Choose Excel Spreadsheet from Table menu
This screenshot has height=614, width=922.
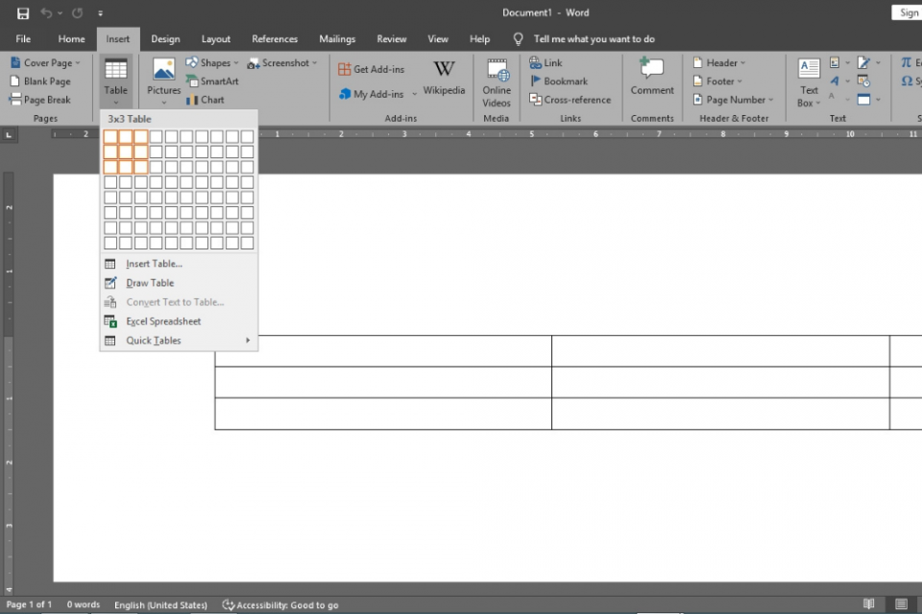179,321
